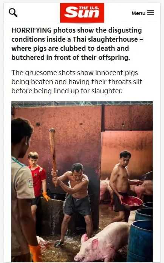Click the raised wooden club in photo
The height and width of the screenshot is (263, 164).
53,156
